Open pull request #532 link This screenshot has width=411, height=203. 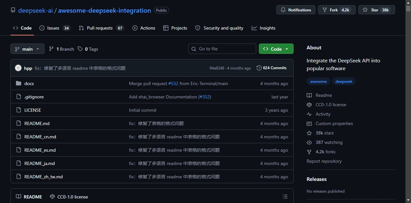point(173,83)
